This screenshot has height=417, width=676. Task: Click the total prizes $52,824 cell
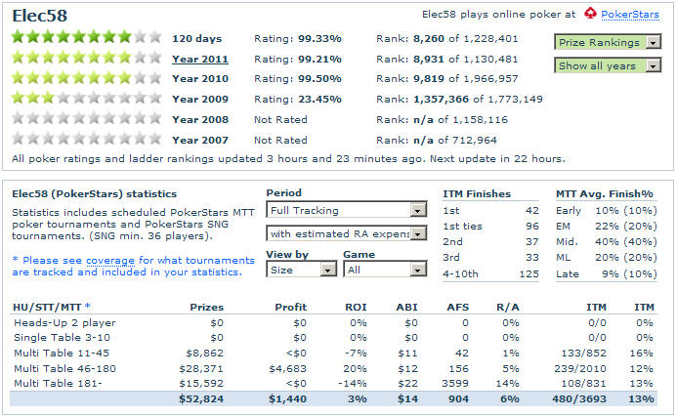click(201, 398)
